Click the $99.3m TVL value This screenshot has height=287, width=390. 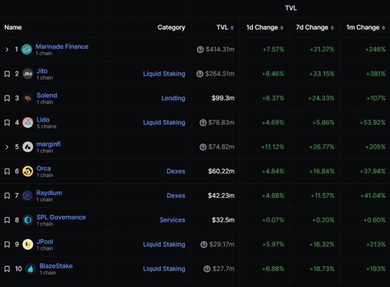click(x=223, y=98)
